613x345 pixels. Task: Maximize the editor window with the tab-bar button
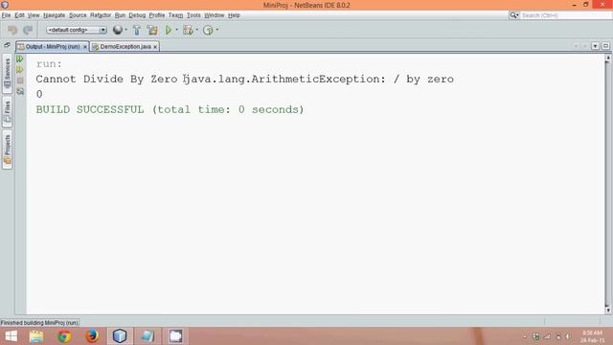click(x=605, y=46)
